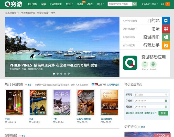Open 行程助手 in top navigation
Viewport: 174px width, 137px height.
[x=56, y=4]
